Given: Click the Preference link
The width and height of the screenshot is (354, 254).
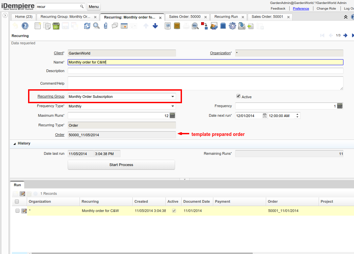Looking at the screenshot, I should coord(301,9).
